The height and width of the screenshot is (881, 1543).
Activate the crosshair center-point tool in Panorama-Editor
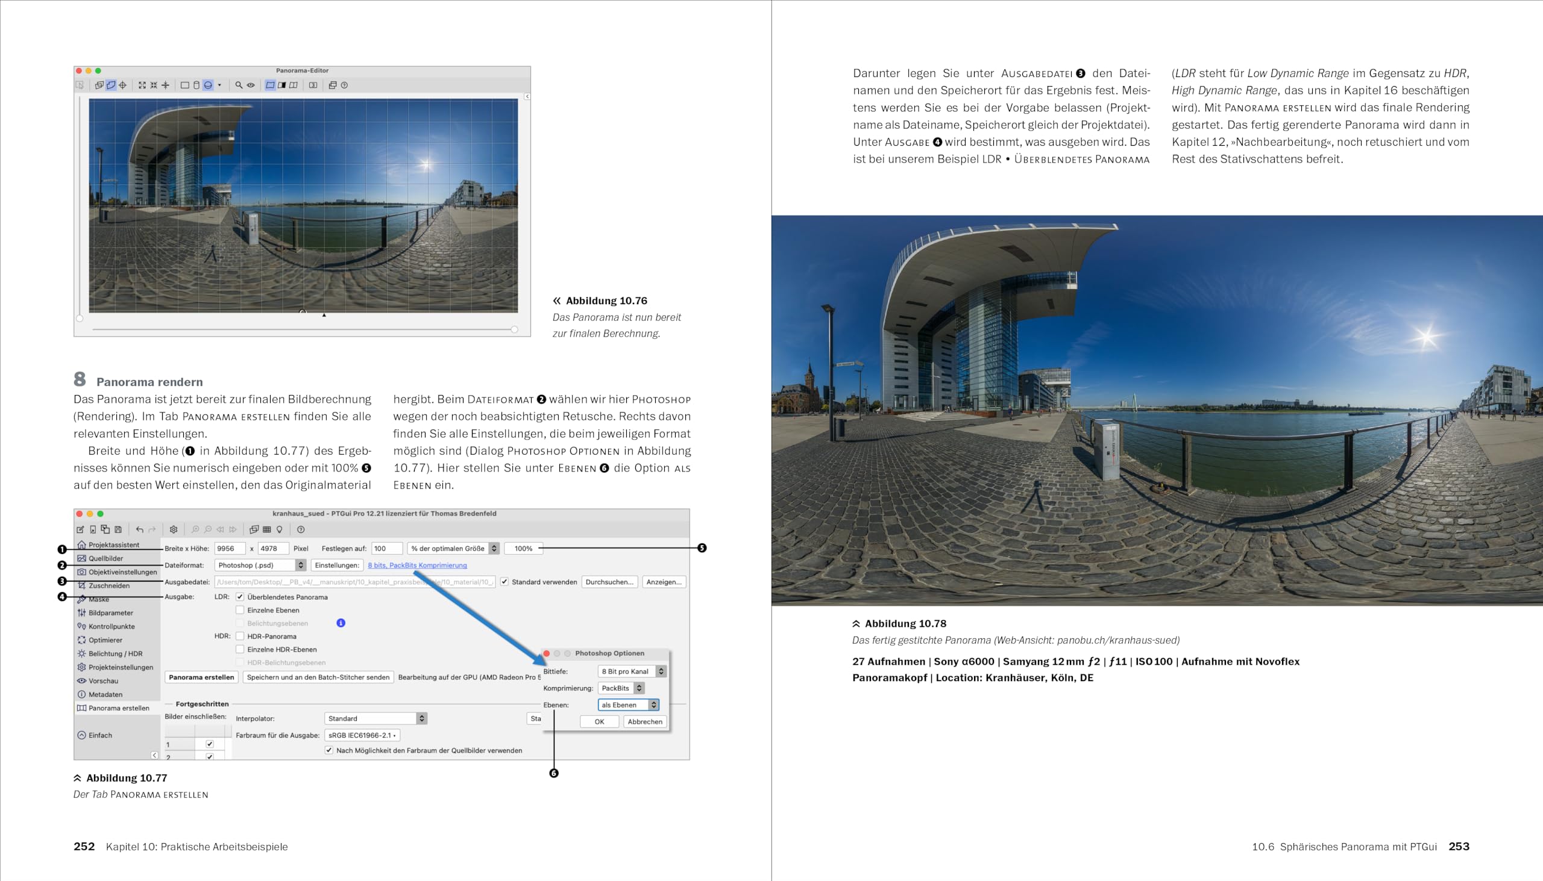pyautogui.click(x=122, y=86)
